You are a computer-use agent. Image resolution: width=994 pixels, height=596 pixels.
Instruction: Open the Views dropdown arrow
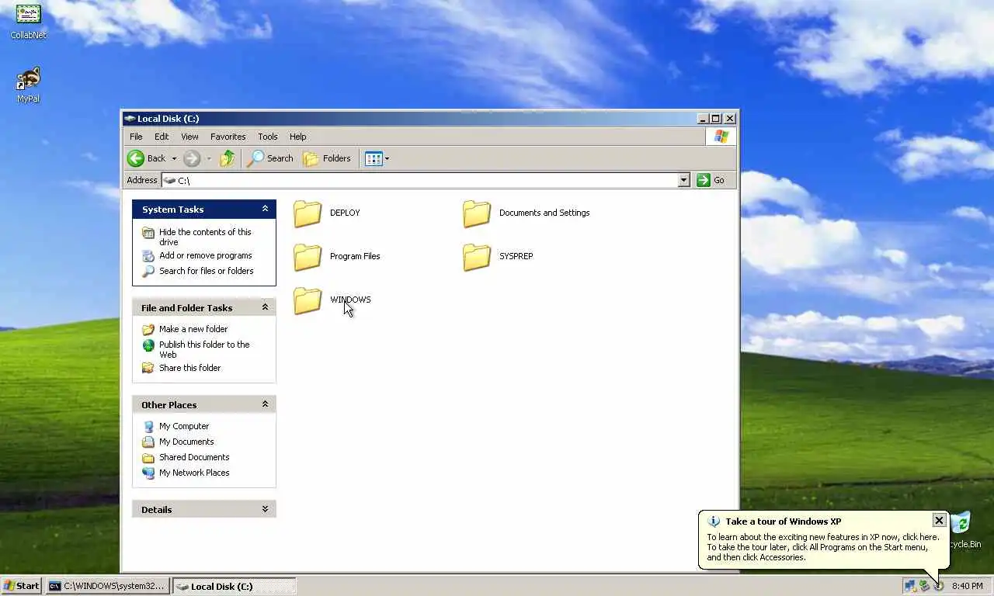pos(387,158)
